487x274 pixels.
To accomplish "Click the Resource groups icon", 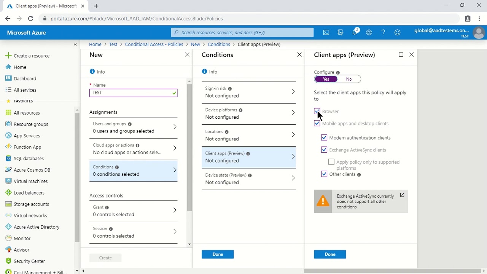I will click(8, 124).
